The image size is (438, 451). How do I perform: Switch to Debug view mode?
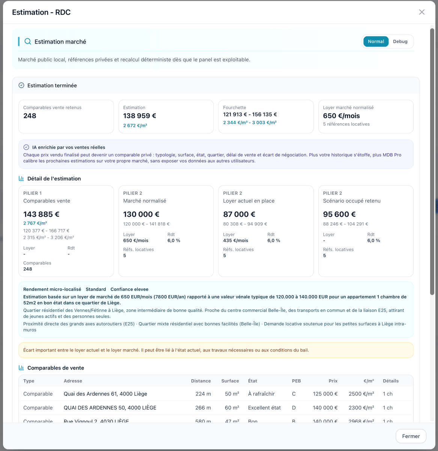point(400,41)
